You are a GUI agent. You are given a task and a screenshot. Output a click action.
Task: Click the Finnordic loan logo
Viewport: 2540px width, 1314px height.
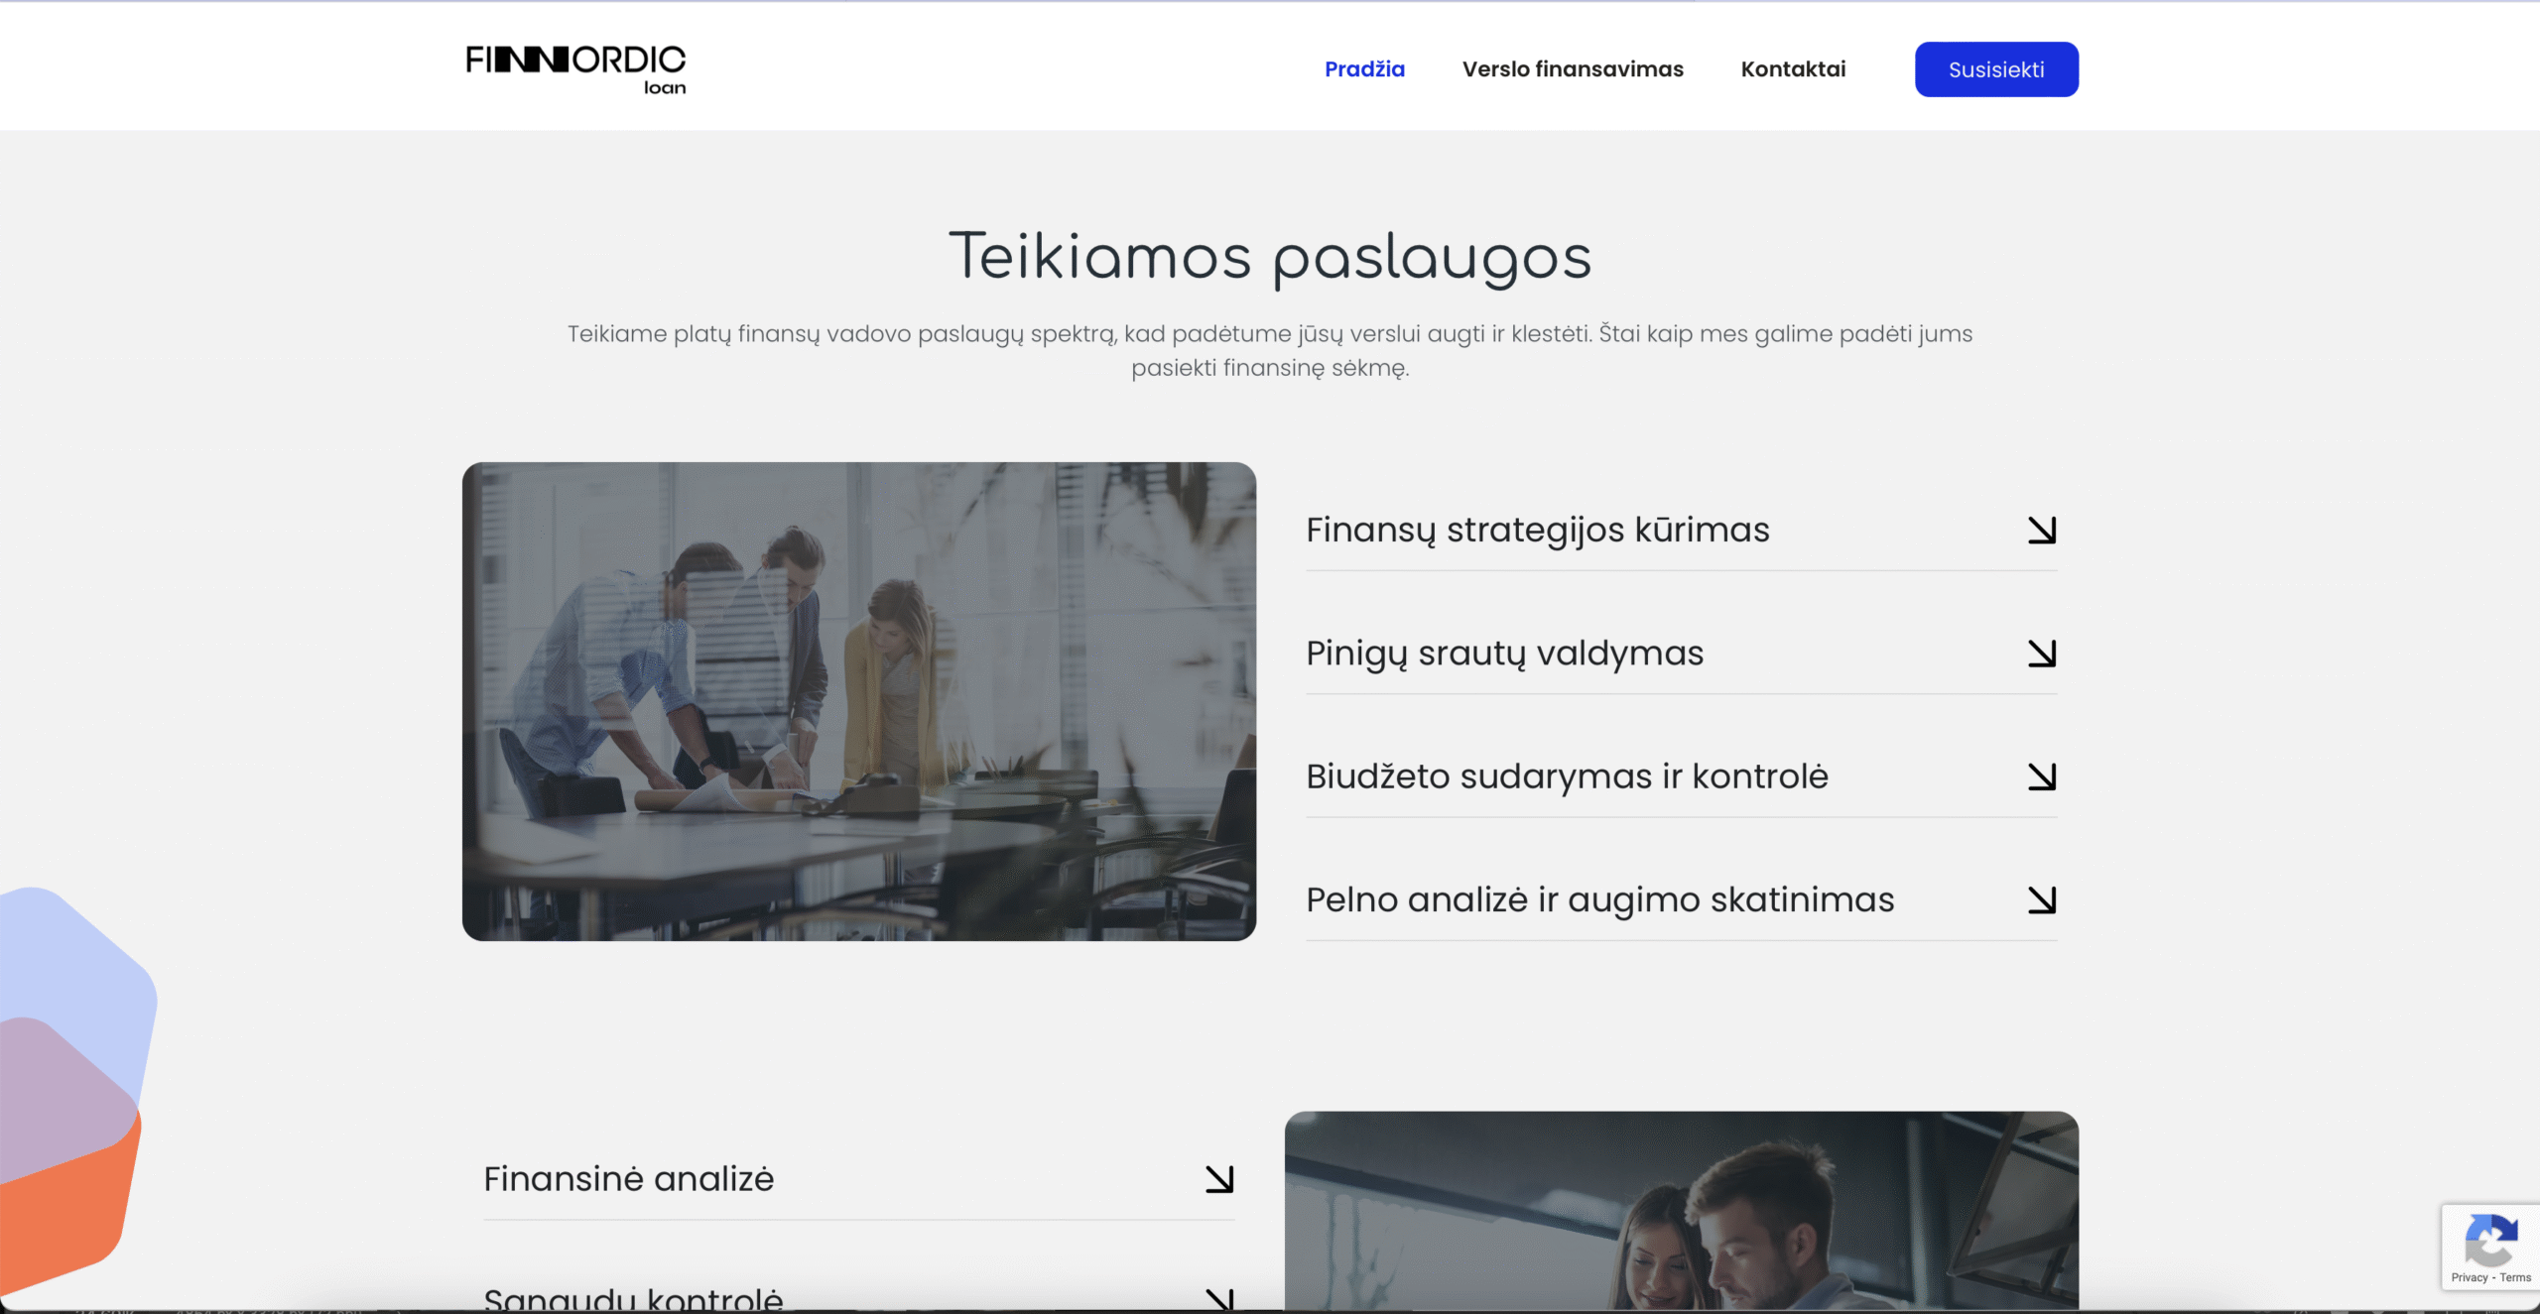(x=575, y=68)
